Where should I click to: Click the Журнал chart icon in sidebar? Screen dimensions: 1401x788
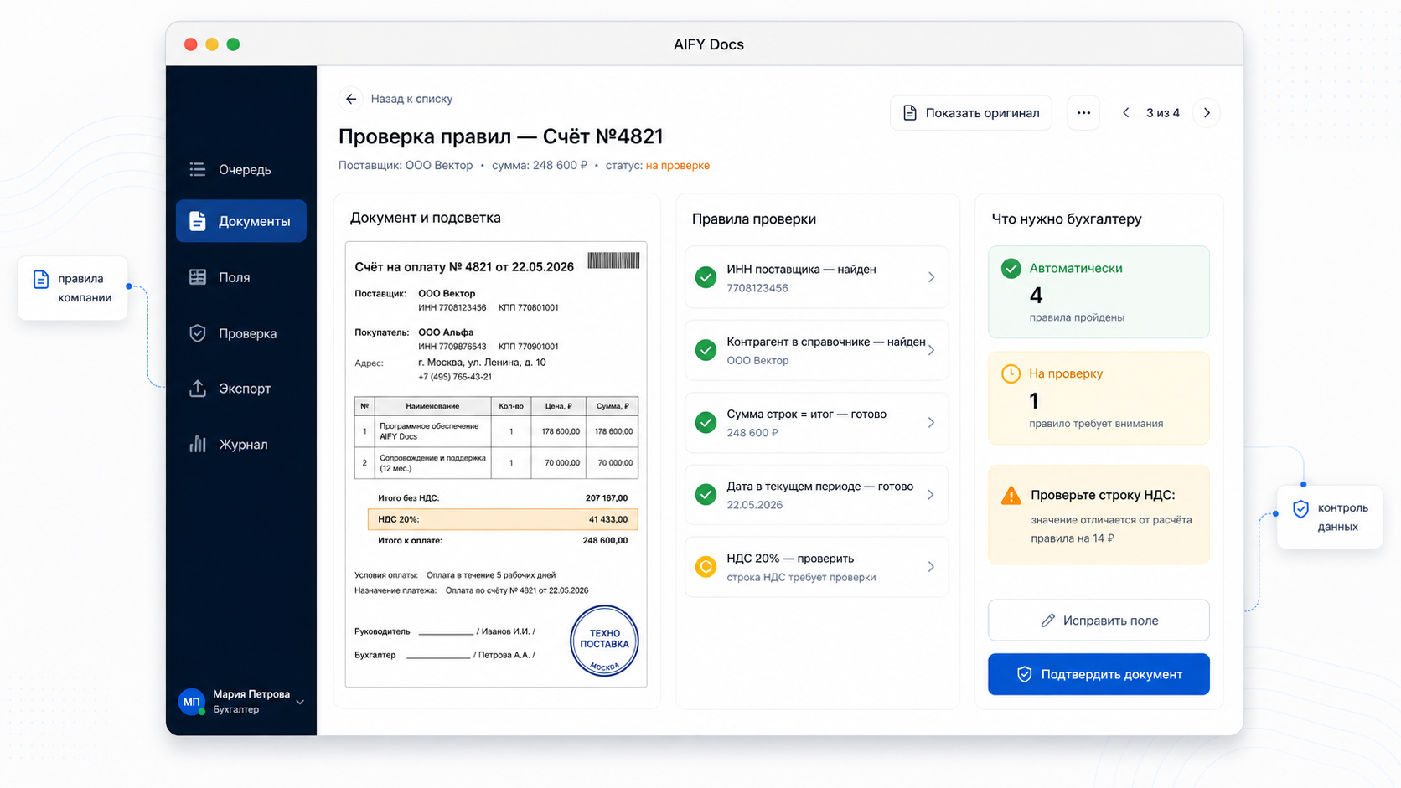point(198,444)
